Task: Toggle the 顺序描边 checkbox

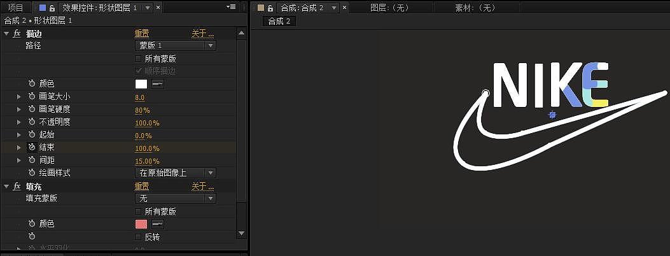Action: [x=138, y=71]
